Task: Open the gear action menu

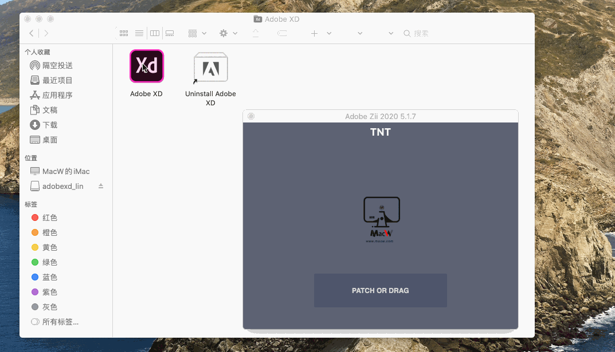Action: pos(228,33)
